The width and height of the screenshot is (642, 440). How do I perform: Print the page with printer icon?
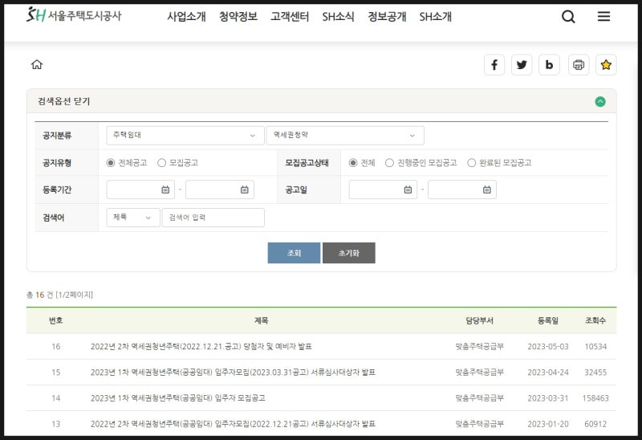point(579,65)
